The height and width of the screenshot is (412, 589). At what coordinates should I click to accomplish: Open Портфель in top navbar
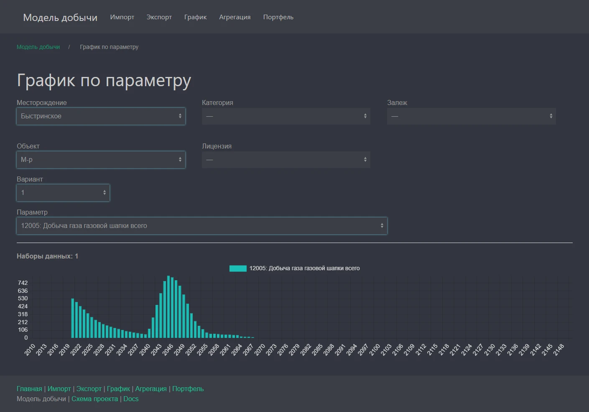point(278,17)
